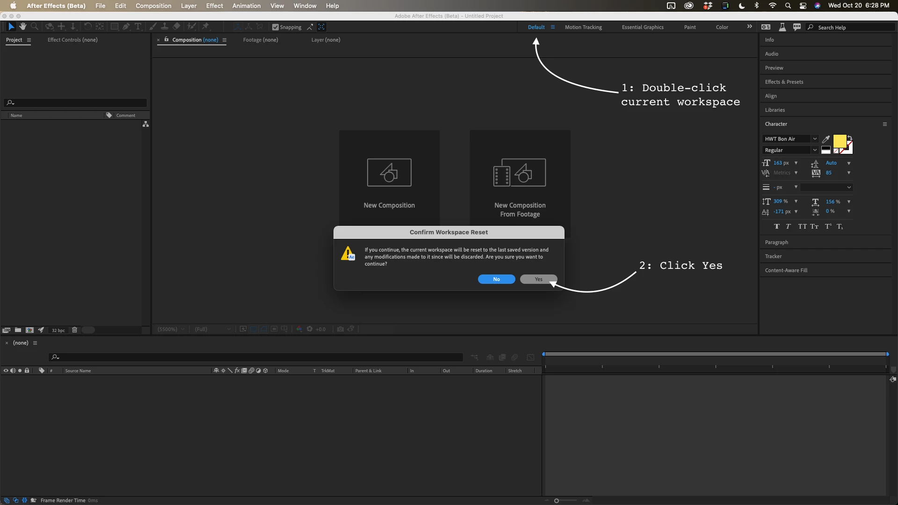Switch to the Motion Tracking workspace
Image resolution: width=898 pixels, height=505 pixels.
click(x=583, y=27)
